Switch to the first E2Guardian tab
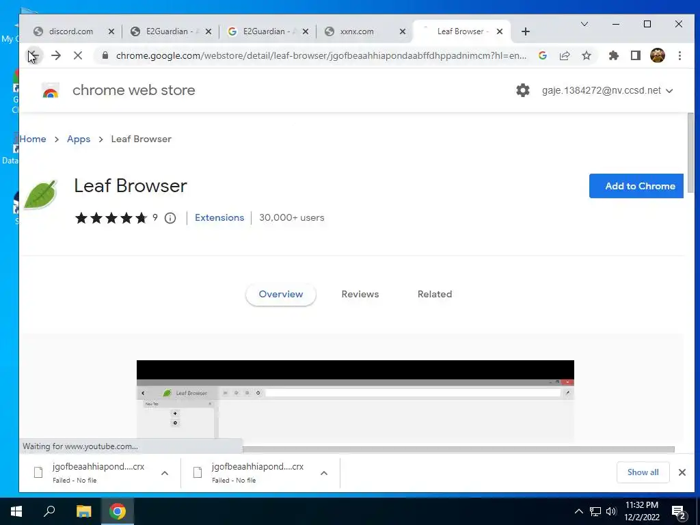700x525 pixels. click(170, 31)
